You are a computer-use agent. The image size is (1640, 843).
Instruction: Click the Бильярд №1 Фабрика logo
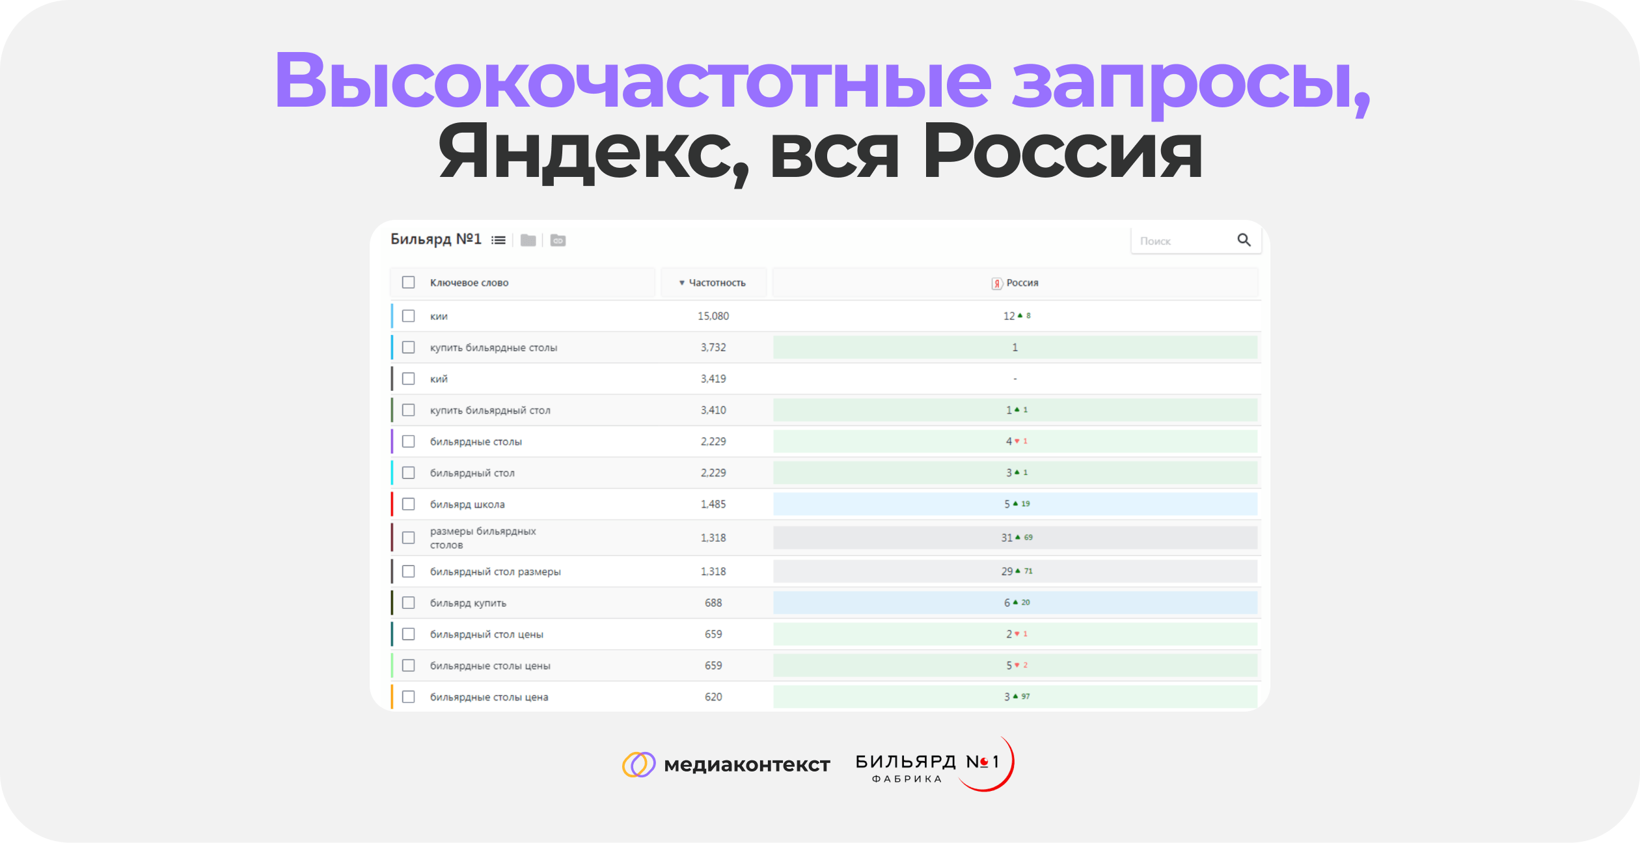tap(935, 764)
